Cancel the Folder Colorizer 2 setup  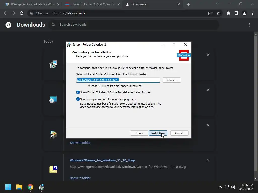pos(179,133)
